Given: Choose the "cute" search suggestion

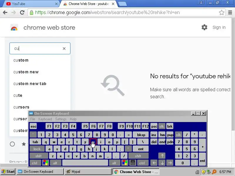Looking at the screenshot, I should (x=40, y=95).
